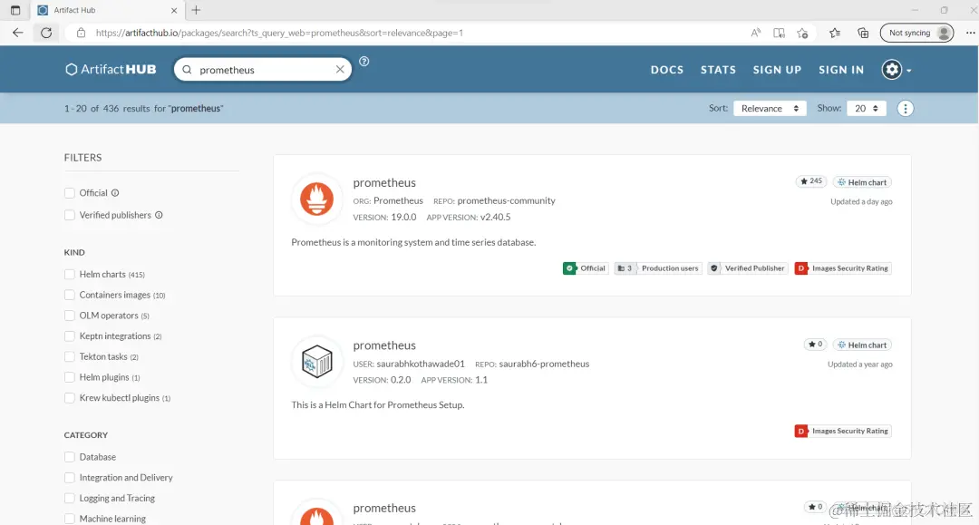Viewport: 979px width, 525px height.
Task: Check the Tekton tasks filter
Action: pyautogui.click(x=69, y=356)
